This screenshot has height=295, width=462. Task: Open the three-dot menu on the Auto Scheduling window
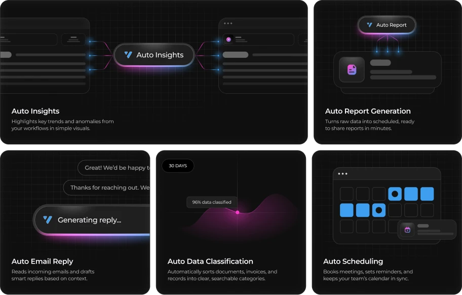342,173
